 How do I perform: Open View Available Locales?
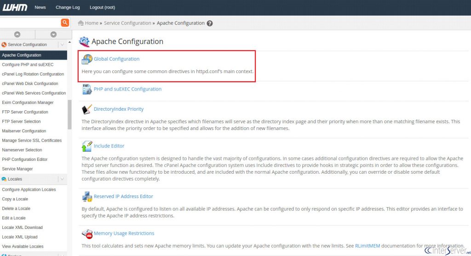pos(23,246)
